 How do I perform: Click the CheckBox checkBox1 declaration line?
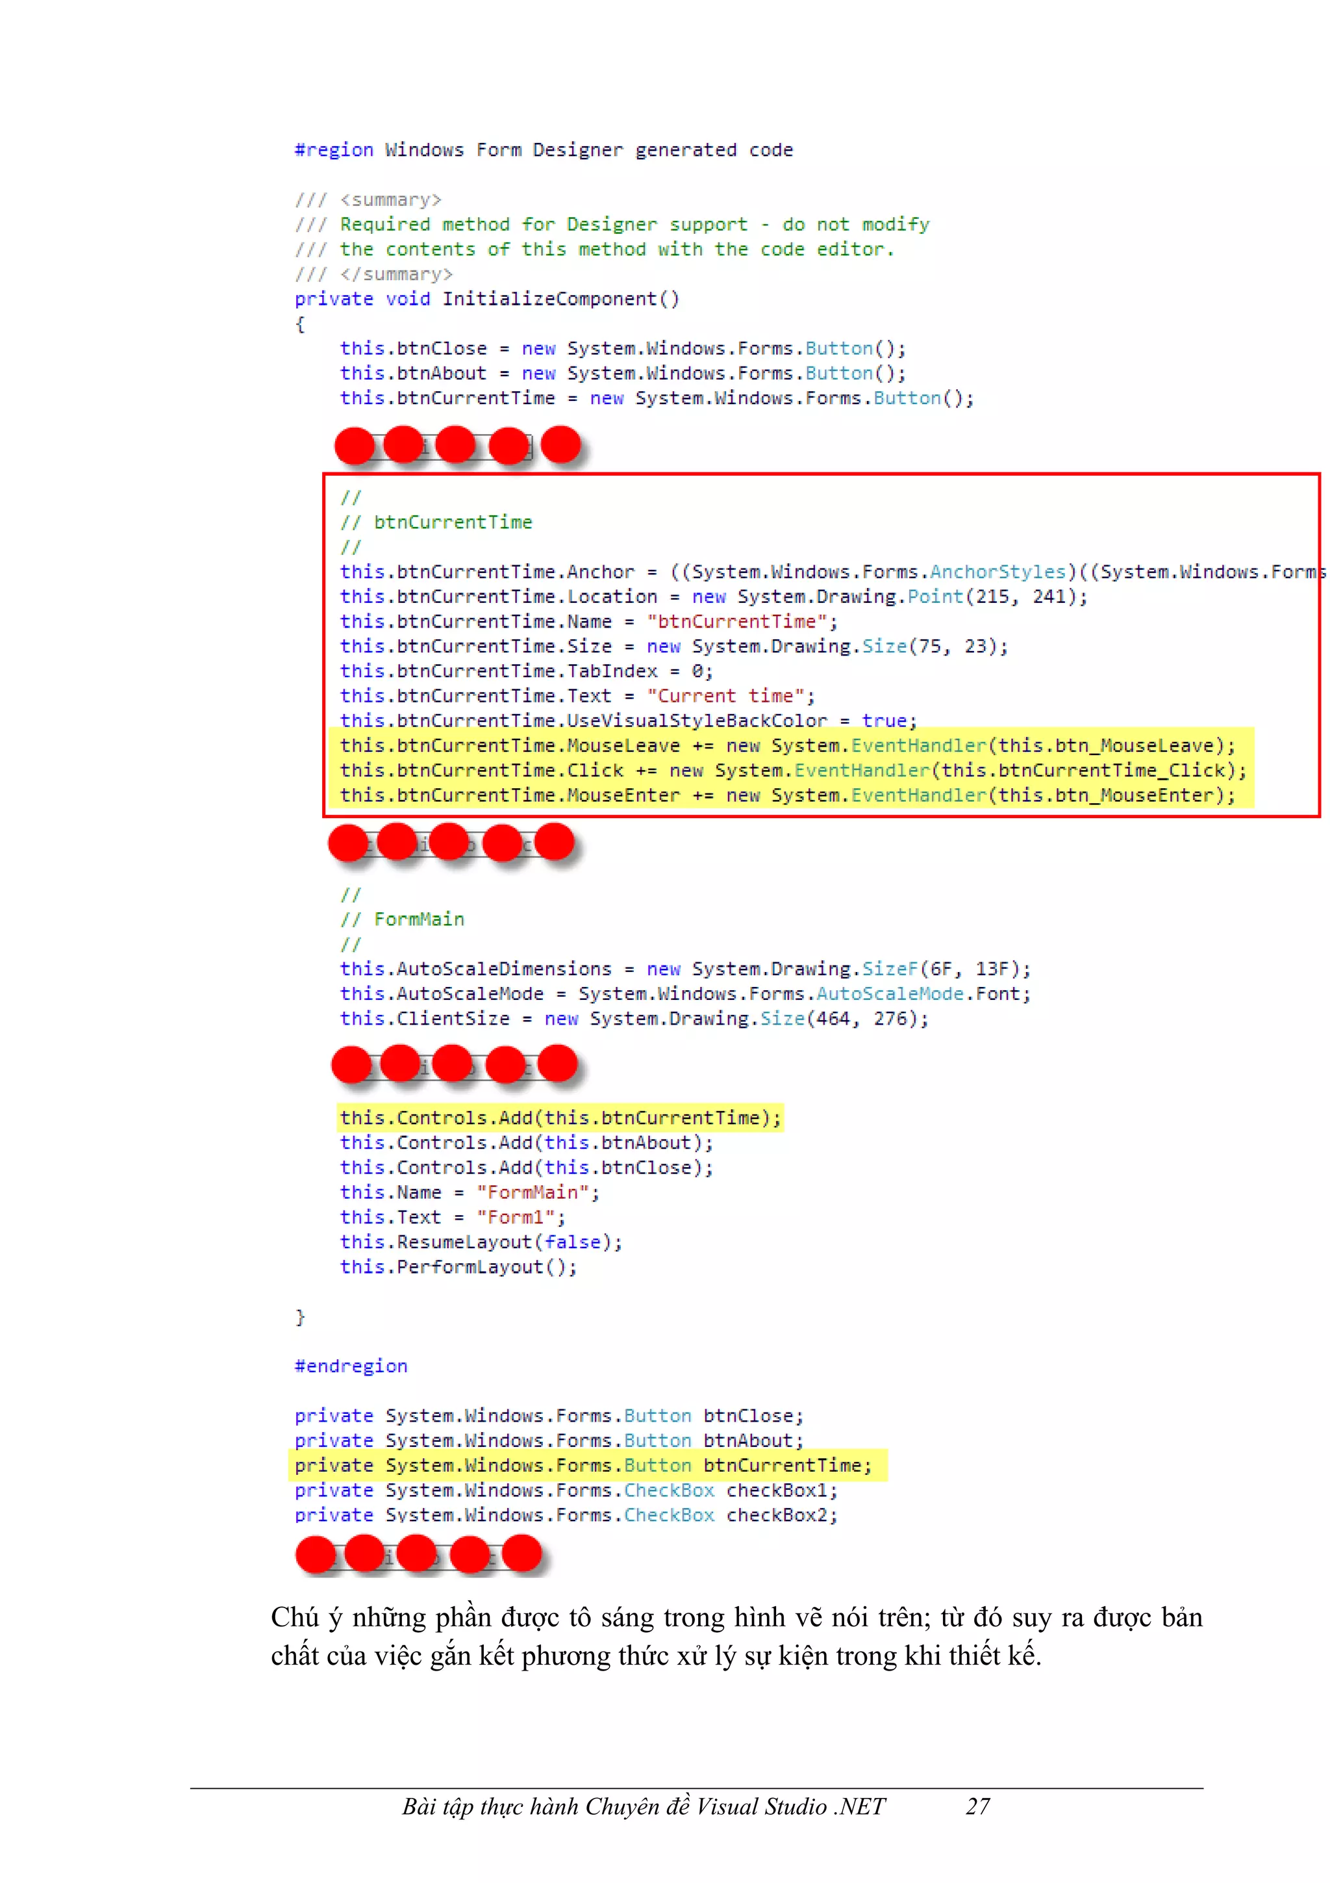[x=566, y=1490]
